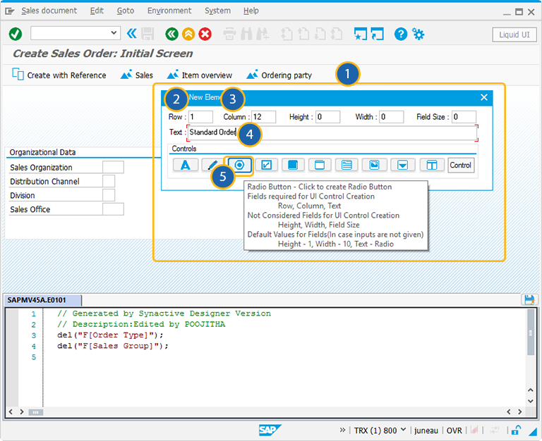Click the red Cancel icon

[205, 34]
